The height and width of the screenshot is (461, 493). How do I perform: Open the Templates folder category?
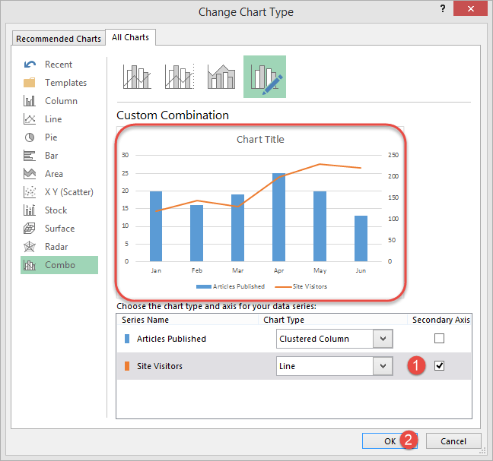point(65,83)
